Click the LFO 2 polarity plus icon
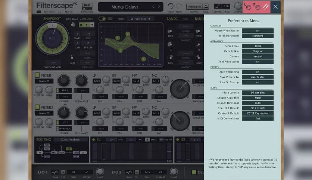Image resolution: width=312 pixels, height=180 pixels. coord(137,172)
